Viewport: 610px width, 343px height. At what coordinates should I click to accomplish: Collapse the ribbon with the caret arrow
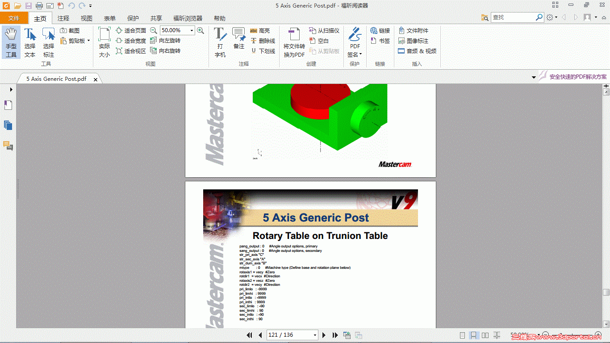click(605, 17)
